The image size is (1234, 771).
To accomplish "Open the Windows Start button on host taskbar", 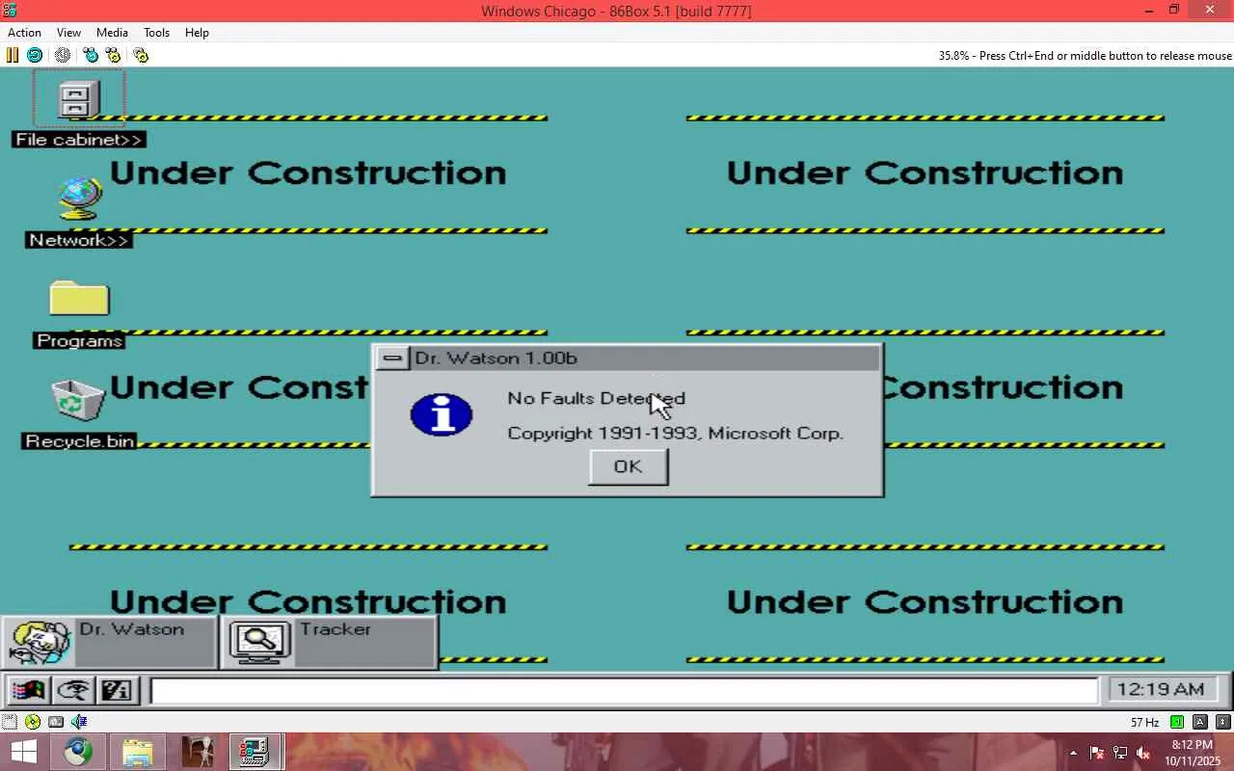I will (23, 752).
